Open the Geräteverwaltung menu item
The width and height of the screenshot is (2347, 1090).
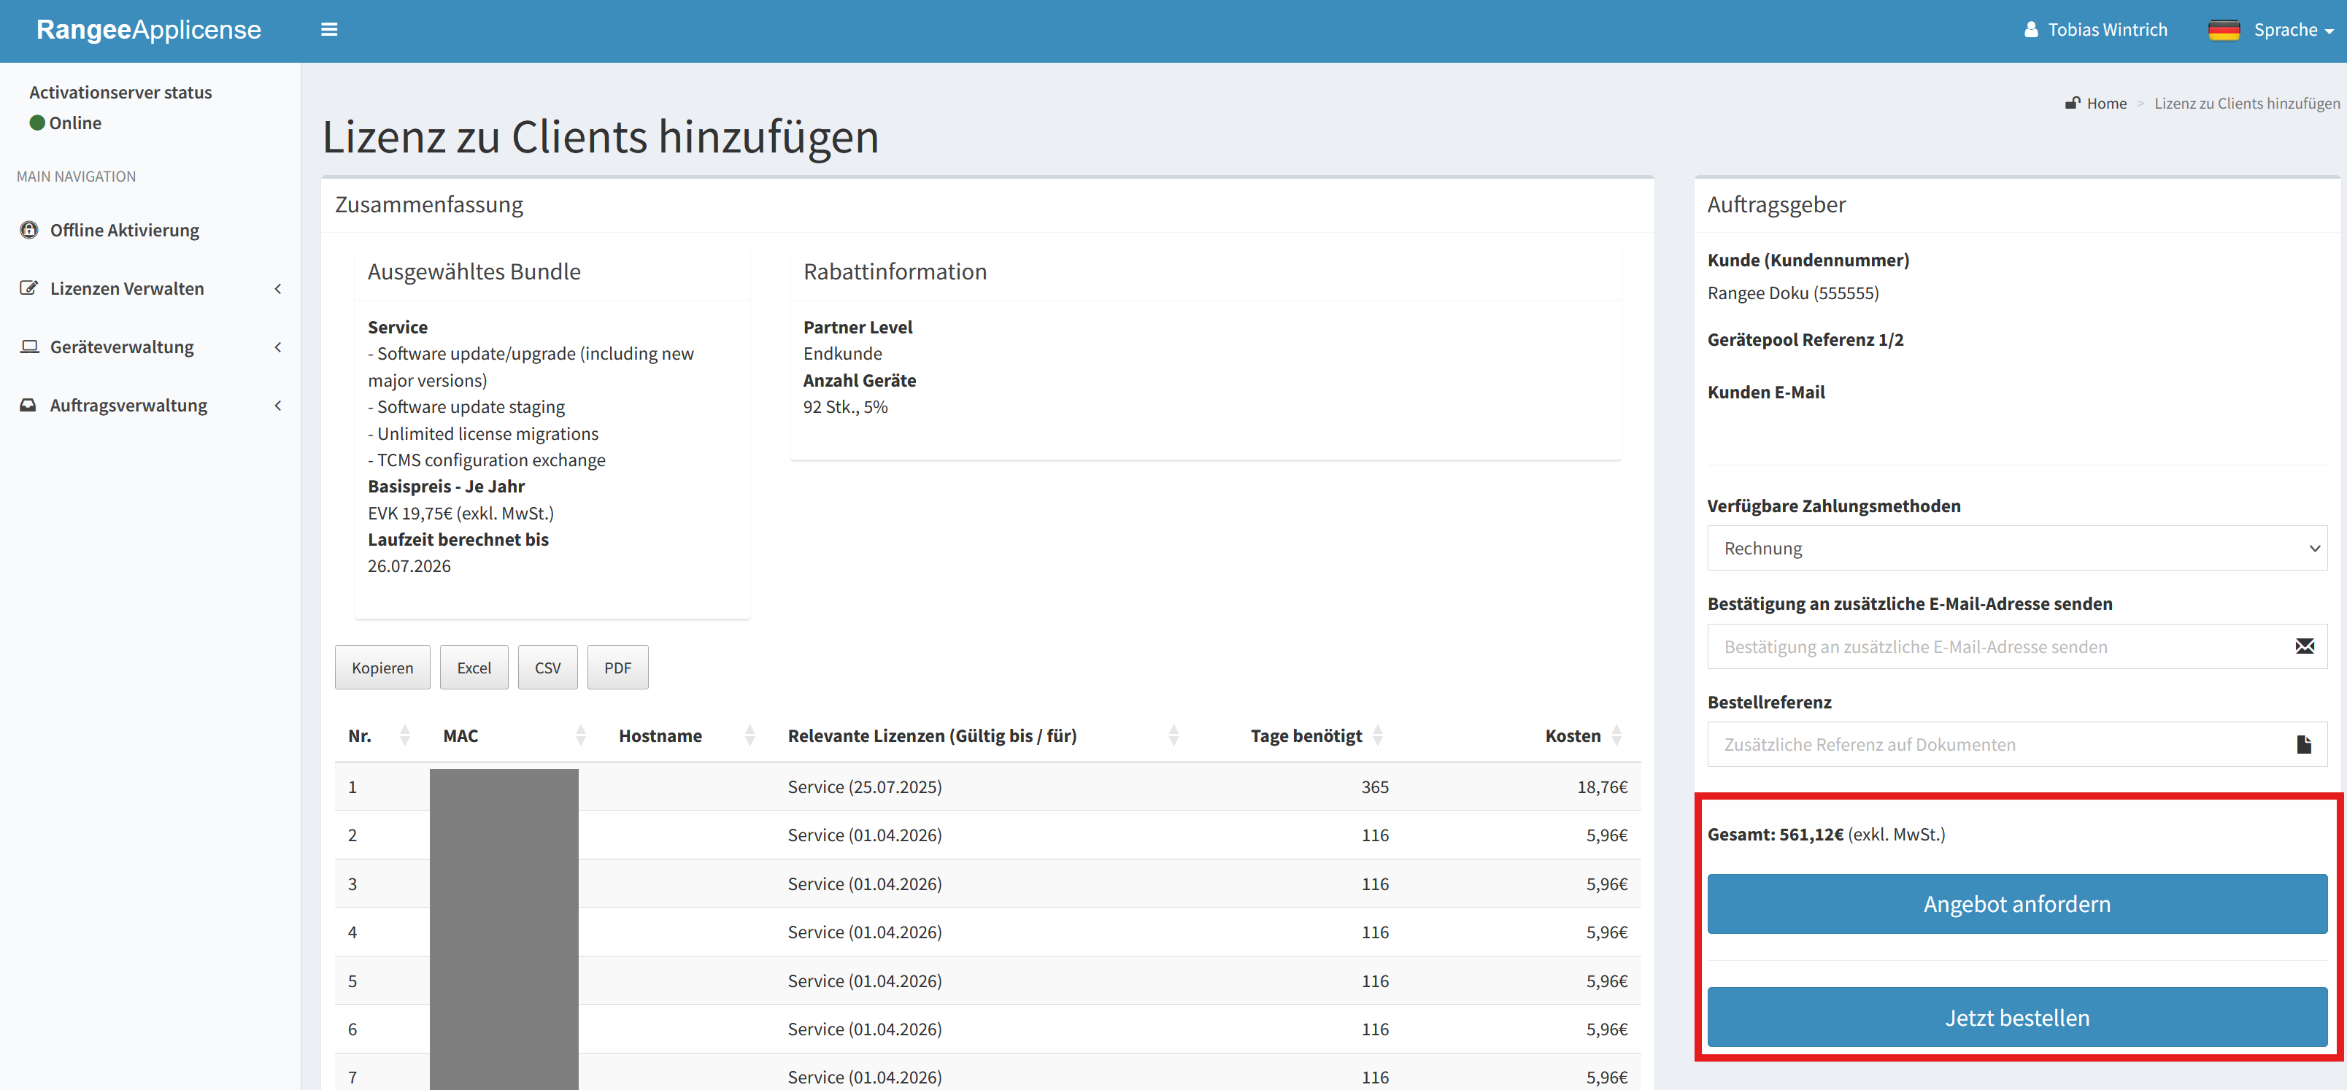(122, 347)
